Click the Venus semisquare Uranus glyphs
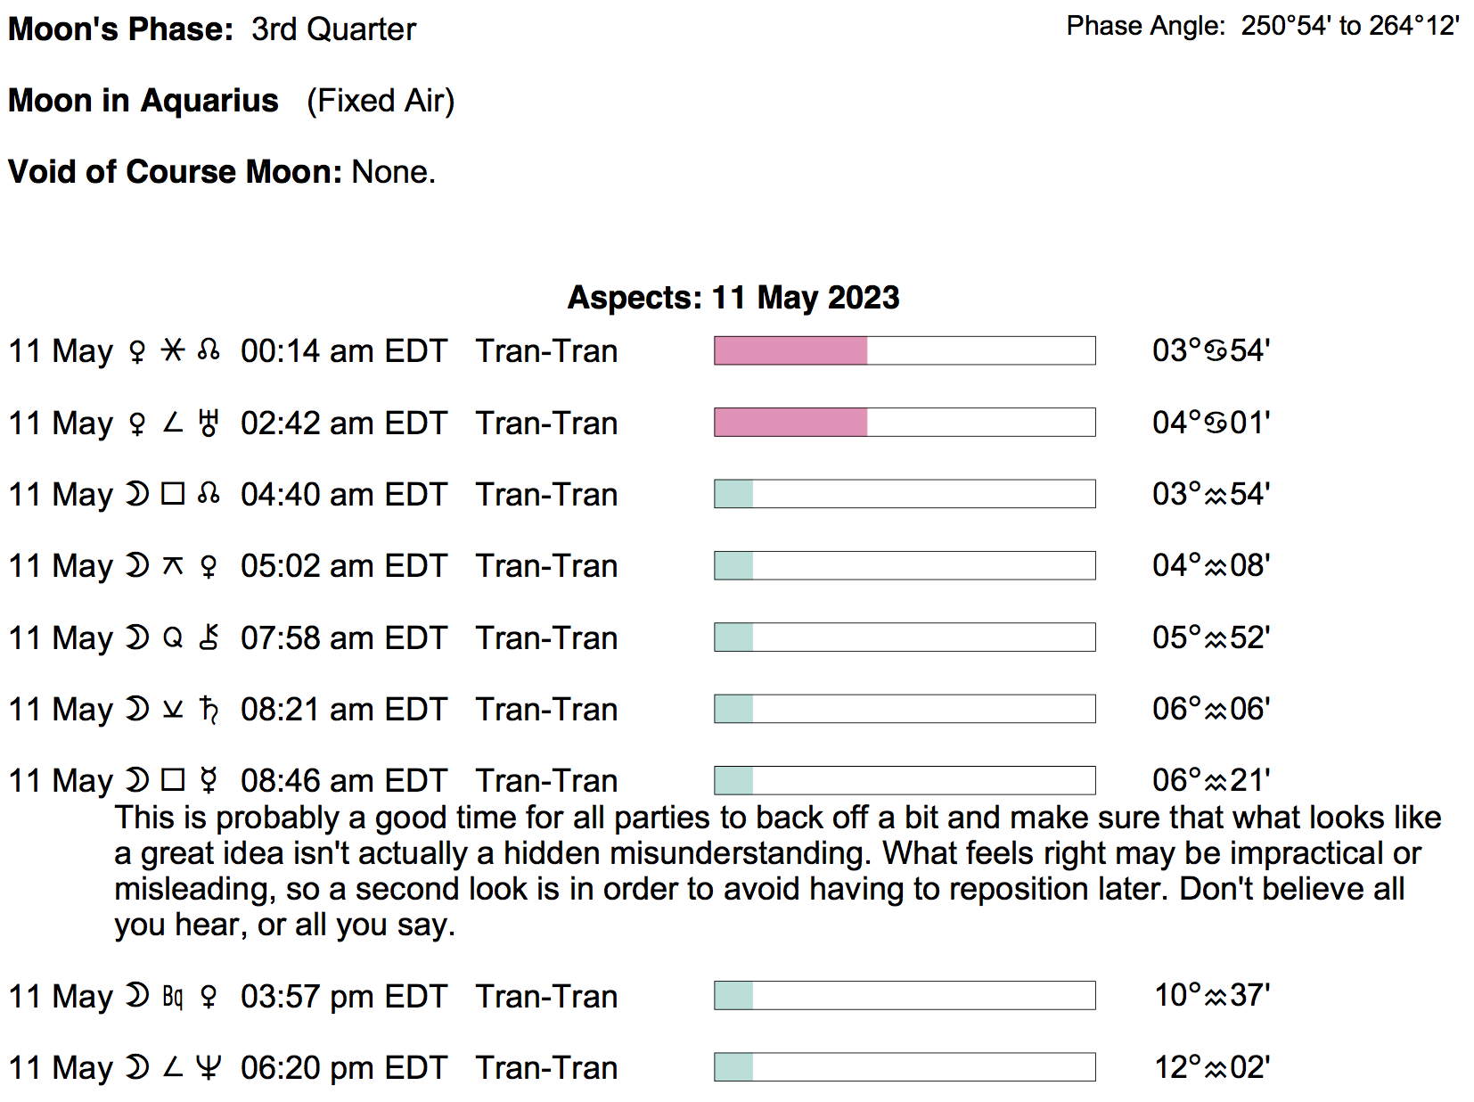 pos(173,423)
